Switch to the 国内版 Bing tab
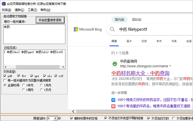 [x=119, y=20]
